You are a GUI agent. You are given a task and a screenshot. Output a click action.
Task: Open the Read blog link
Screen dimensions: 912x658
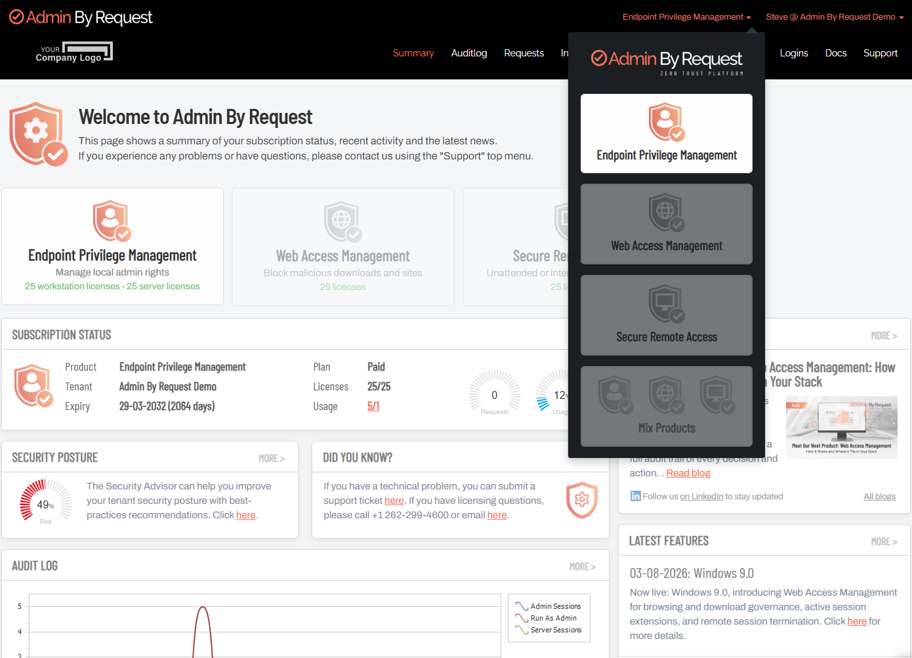click(x=688, y=473)
